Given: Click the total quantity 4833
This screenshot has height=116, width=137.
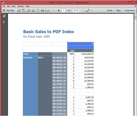Looking at the screenshot, I should tap(72, 54).
